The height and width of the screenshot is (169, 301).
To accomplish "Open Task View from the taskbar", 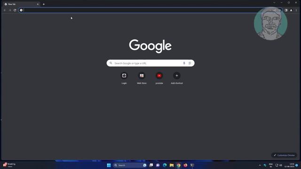I will coord(151,165).
